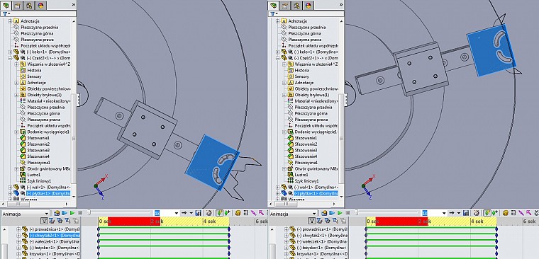This screenshot has height=259, width=539.
Task: Open DisplayManager color-ball tab in right window
Action: [x=309, y=5]
